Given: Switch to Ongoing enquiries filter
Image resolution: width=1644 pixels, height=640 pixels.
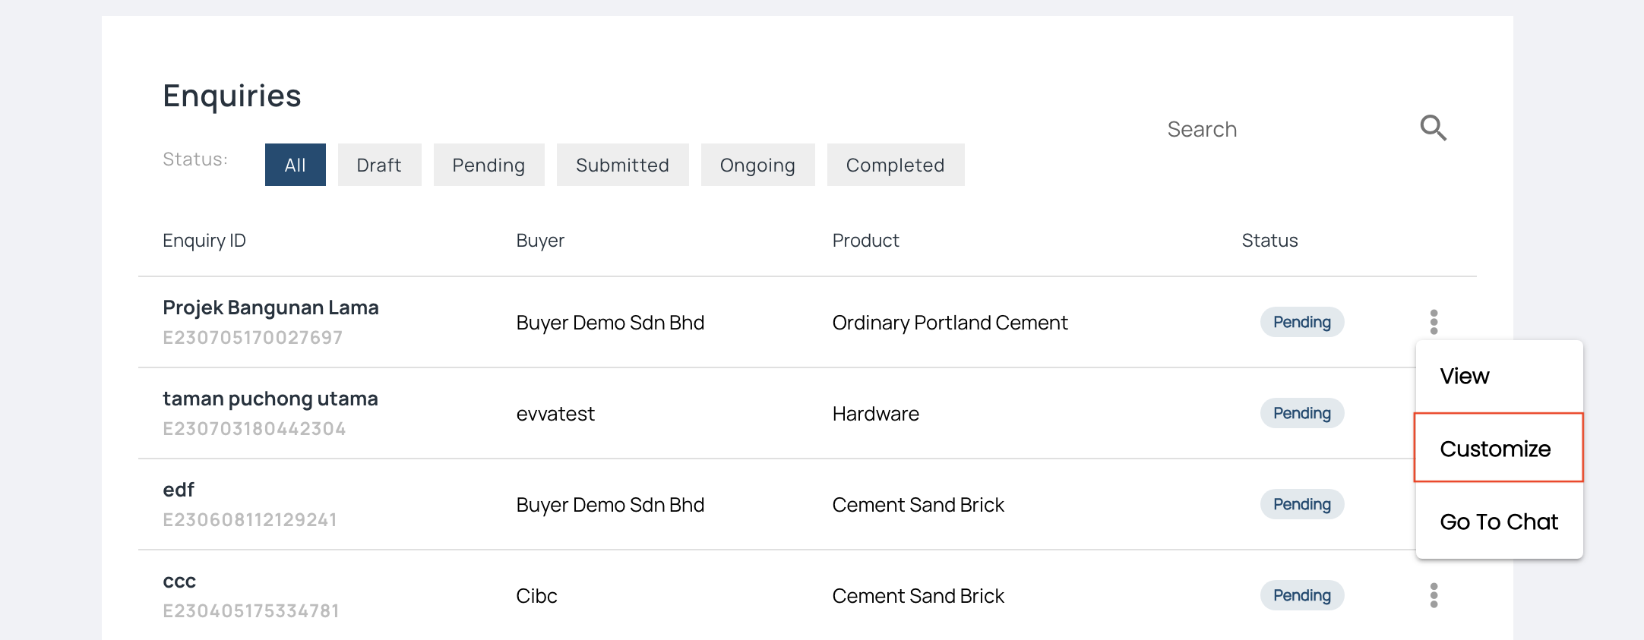Looking at the screenshot, I should [757, 165].
